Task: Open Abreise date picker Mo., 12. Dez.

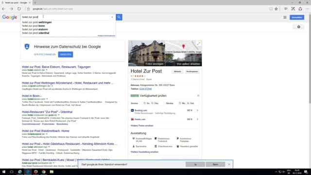Action: (x=188, y=103)
